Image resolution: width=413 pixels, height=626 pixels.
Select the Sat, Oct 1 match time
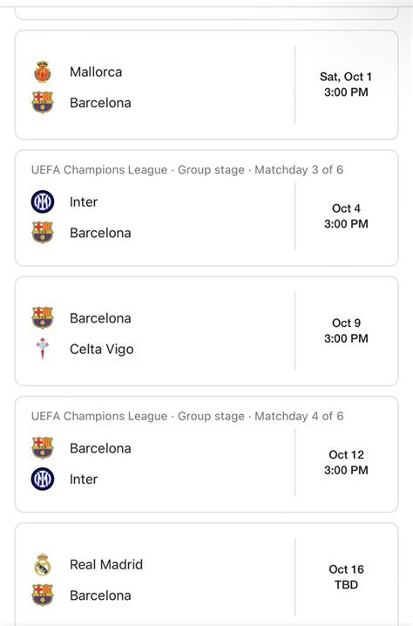346,85
